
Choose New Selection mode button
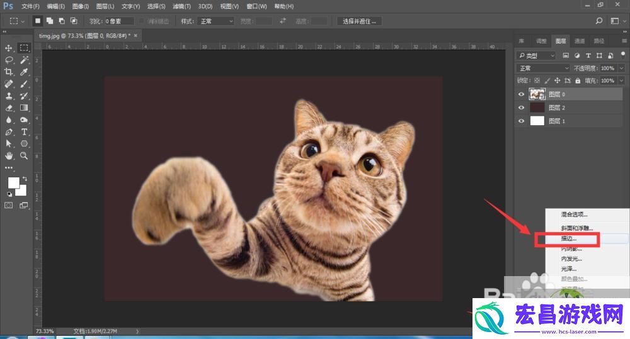click(38, 21)
